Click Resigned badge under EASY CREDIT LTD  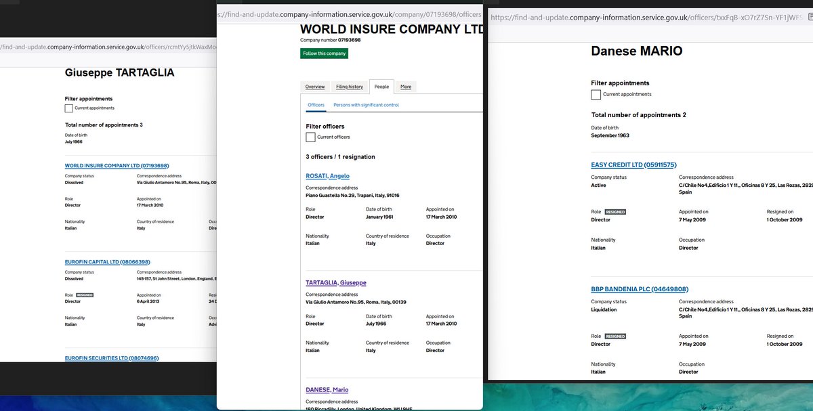point(615,212)
